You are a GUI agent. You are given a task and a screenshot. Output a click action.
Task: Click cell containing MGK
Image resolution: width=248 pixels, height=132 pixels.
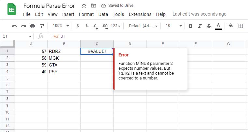(x=64, y=58)
